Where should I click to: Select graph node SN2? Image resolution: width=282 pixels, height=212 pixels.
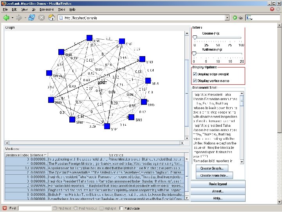(122, 41)
